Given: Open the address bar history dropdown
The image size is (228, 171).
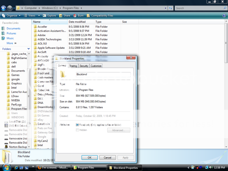Looking at the screenshot, I should tap(166, 8).
